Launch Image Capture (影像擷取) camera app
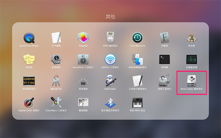The width and height of the screenshot is (221, 138). (56, 59)
